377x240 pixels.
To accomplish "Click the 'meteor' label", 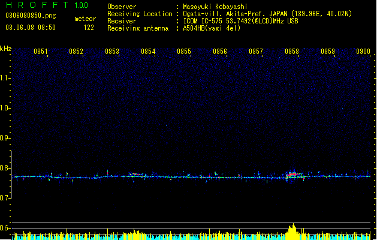I will tap(85, 19).
